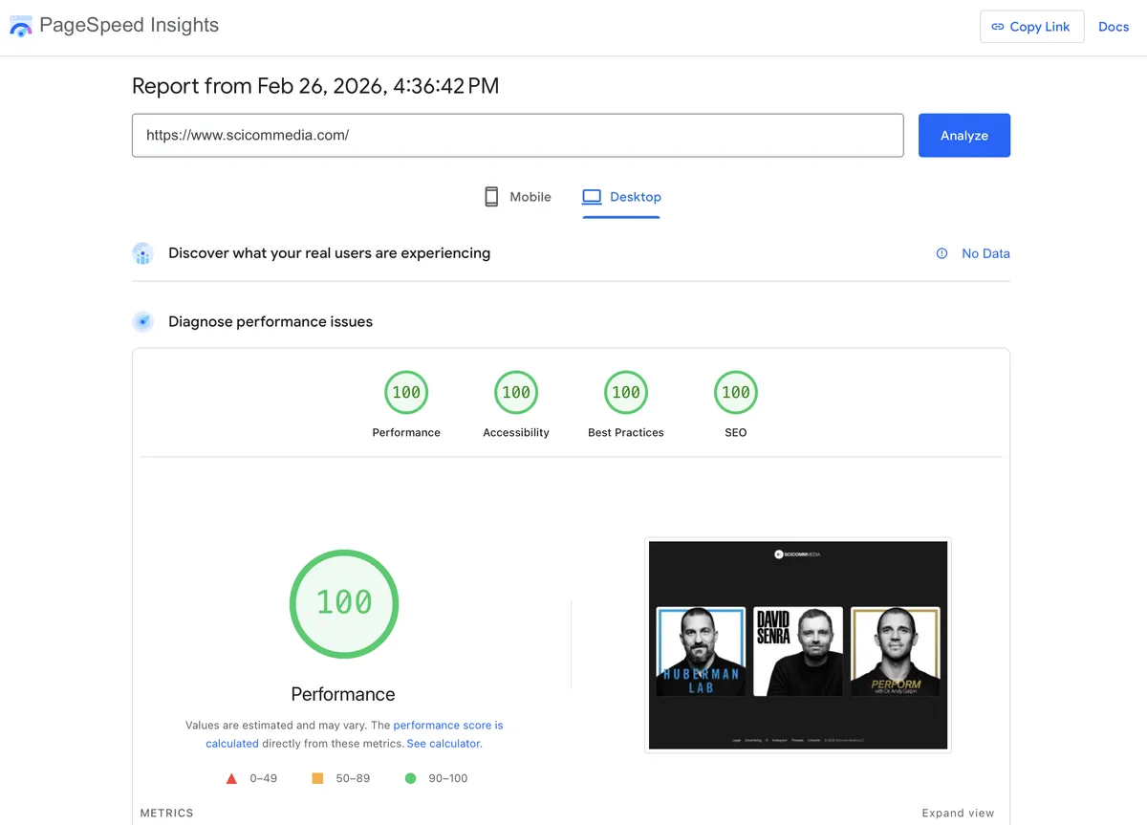Click Expand view under the metrics section
Viewport: 1147px width, 825px height.
point(958,813)
